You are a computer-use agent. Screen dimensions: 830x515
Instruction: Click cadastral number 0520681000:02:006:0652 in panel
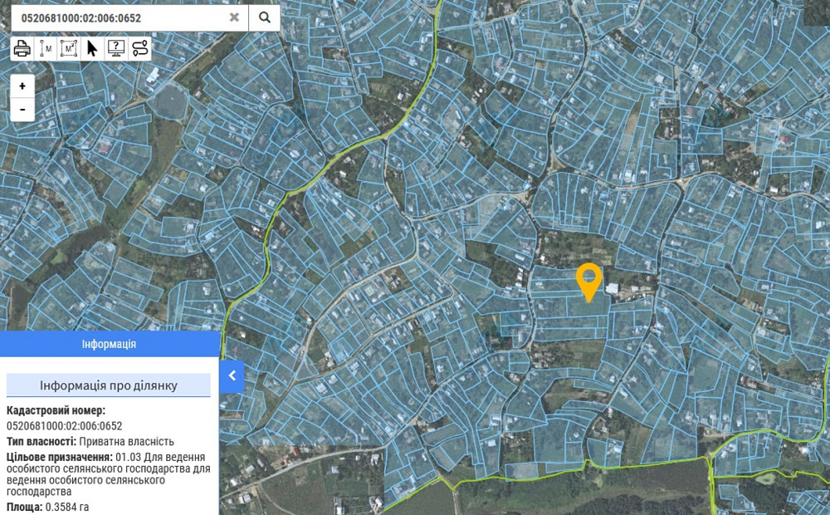pos(64,426)
